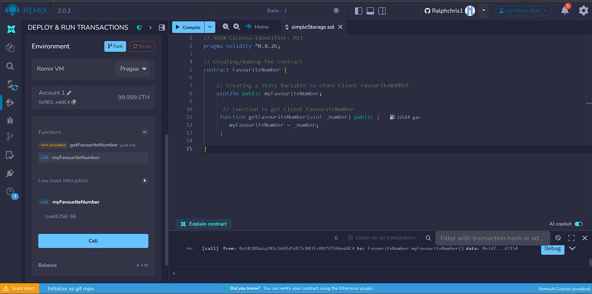Close the simpleStorage.sol tab
592x294 pixels.
pos(339,27)
